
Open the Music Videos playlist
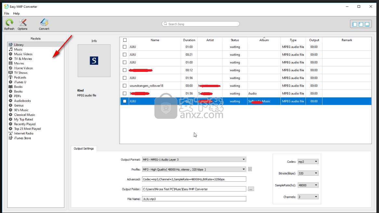point(23,54)
